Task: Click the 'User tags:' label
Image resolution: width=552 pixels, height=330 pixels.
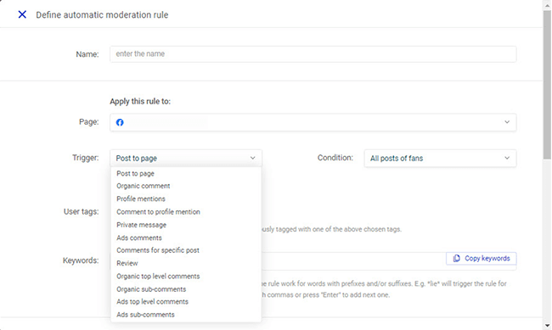Action: click(81, 211)
